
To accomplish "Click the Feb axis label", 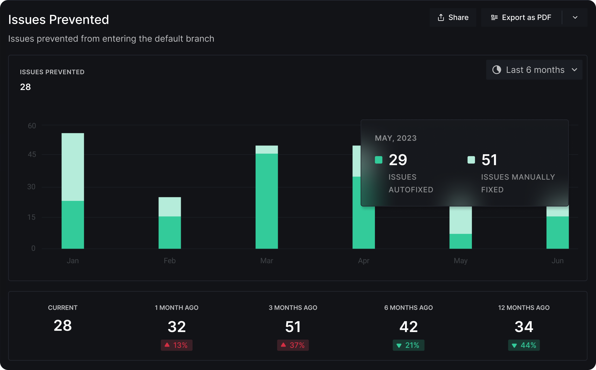I will [170, 261].
